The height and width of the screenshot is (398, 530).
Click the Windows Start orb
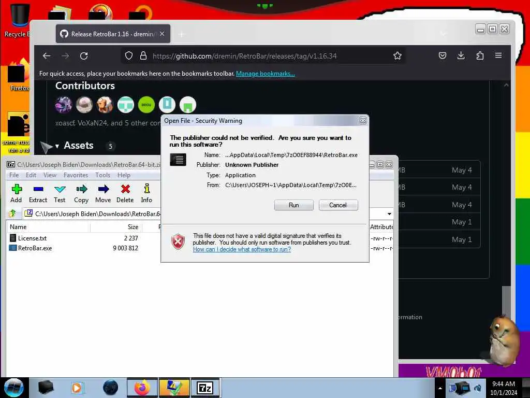click(x=14, y=388)
